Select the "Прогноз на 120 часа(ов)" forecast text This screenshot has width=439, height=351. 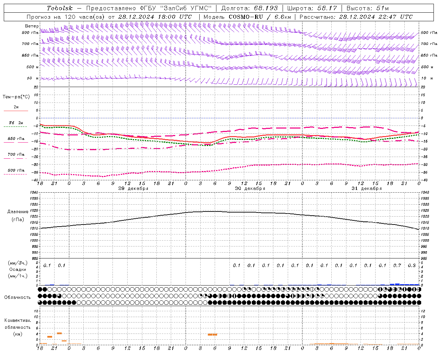pos(66,16)
